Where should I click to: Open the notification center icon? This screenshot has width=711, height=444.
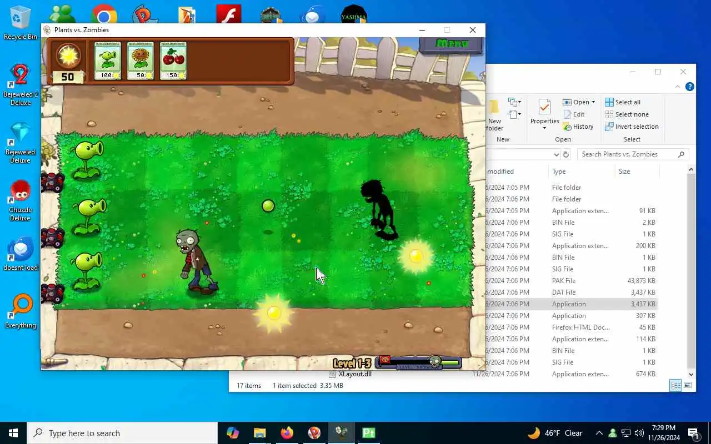point(693,433)
